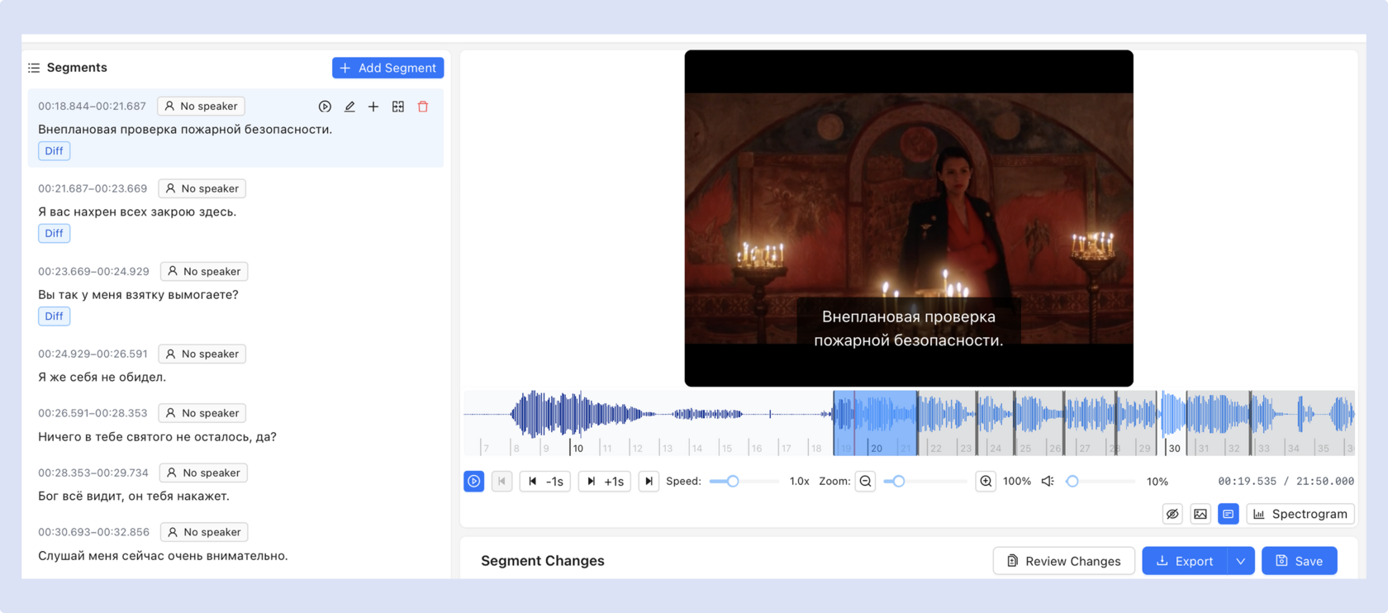This screenshot has height=613, width=1388.
Task: Click the waveform at the 30 second mark
Action: point(1174,449)
